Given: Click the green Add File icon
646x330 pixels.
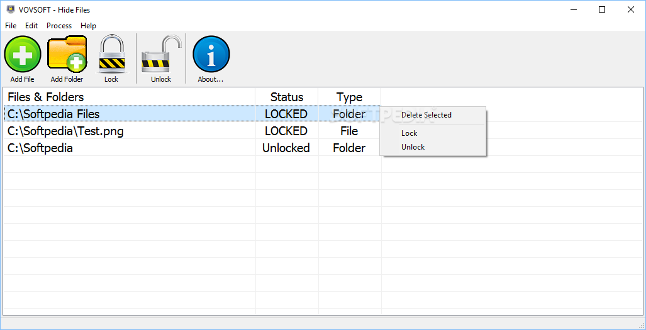Looking at the screenshot, I should pyautogui.click(x=22, y=54).
